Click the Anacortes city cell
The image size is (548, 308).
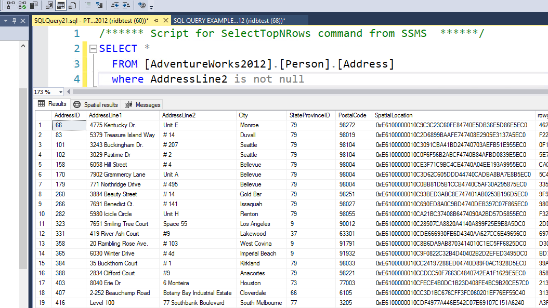(262, 273)
